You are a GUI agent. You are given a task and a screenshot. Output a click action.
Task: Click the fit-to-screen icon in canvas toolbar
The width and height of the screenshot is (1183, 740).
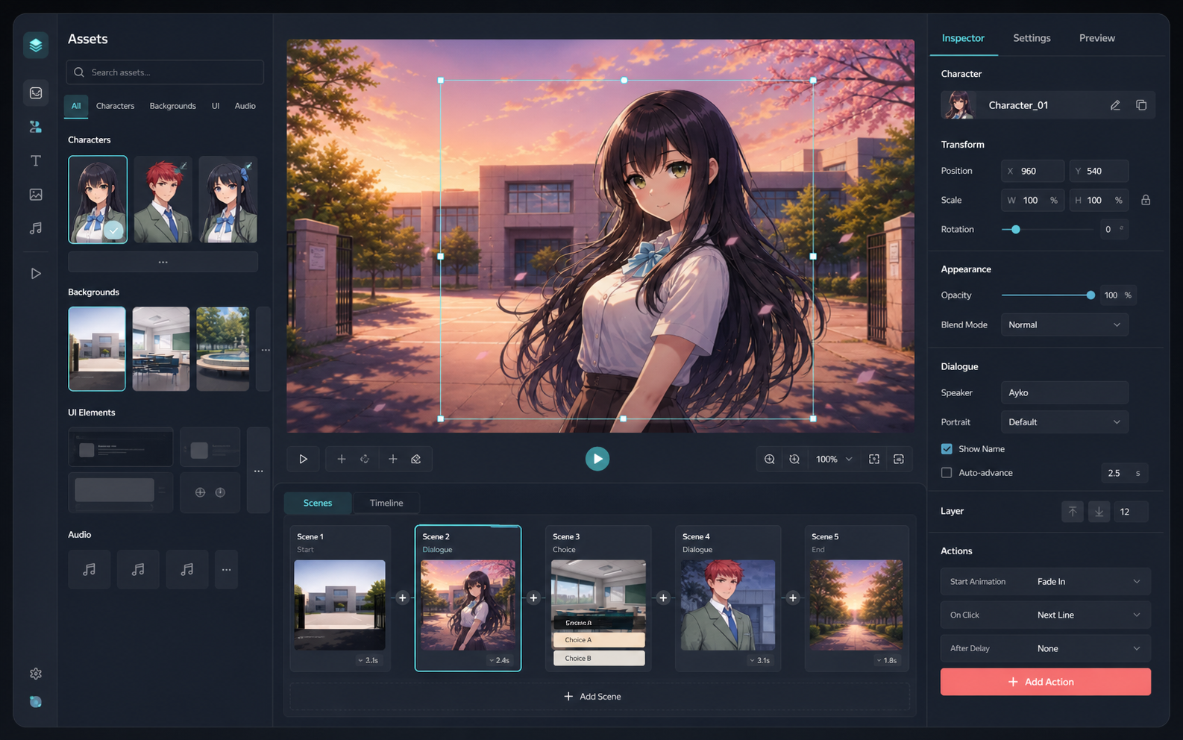click(874, 459)
